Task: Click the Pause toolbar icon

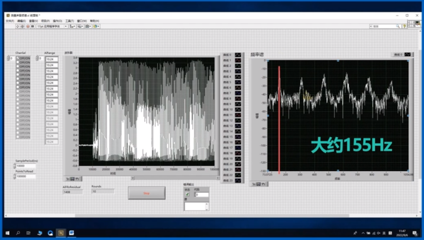Action: pyautogui.click(x=32, y=26)
